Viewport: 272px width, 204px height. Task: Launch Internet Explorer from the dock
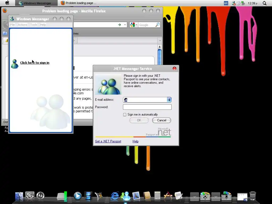(x=115, y=196)
